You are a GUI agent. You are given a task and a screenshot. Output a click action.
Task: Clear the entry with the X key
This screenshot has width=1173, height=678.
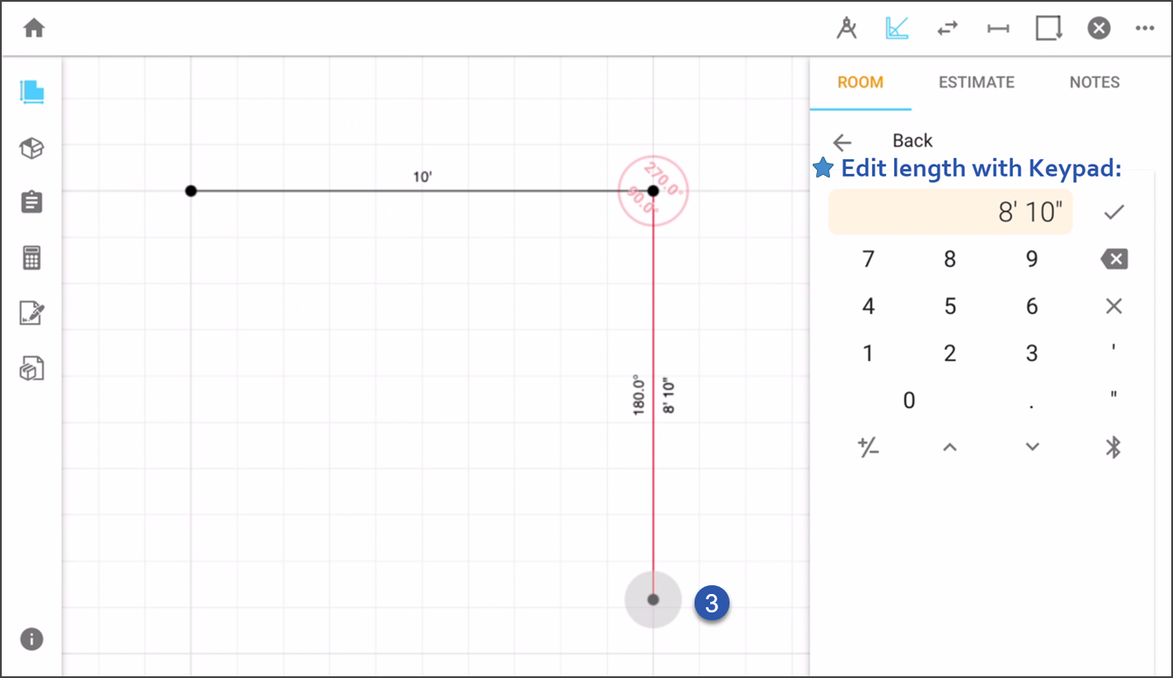tap(1114, 306)
